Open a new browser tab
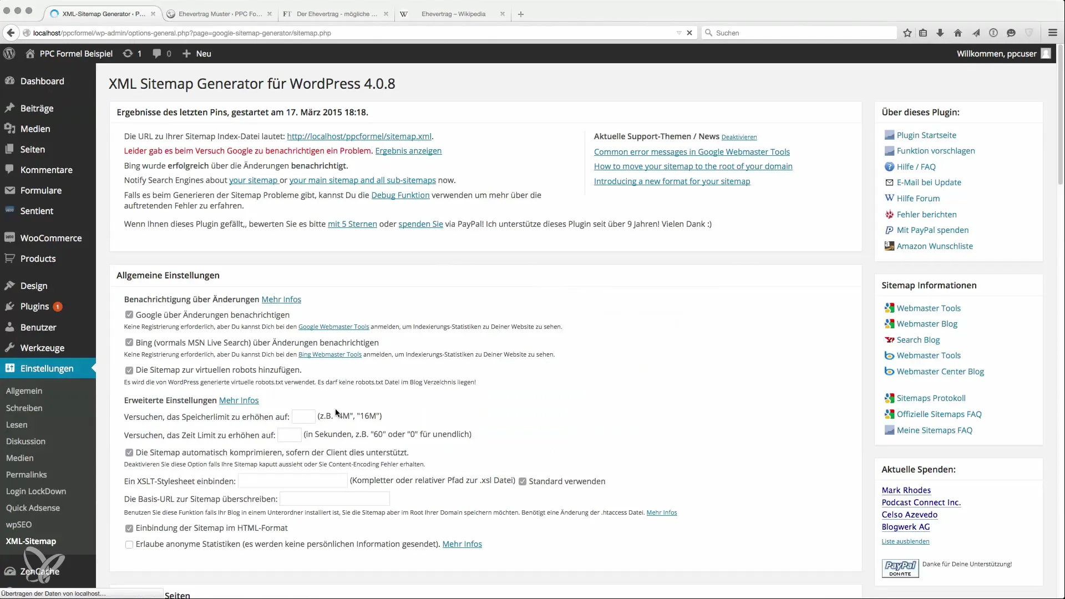The image size is (1065, 599). tap(520, 14)
